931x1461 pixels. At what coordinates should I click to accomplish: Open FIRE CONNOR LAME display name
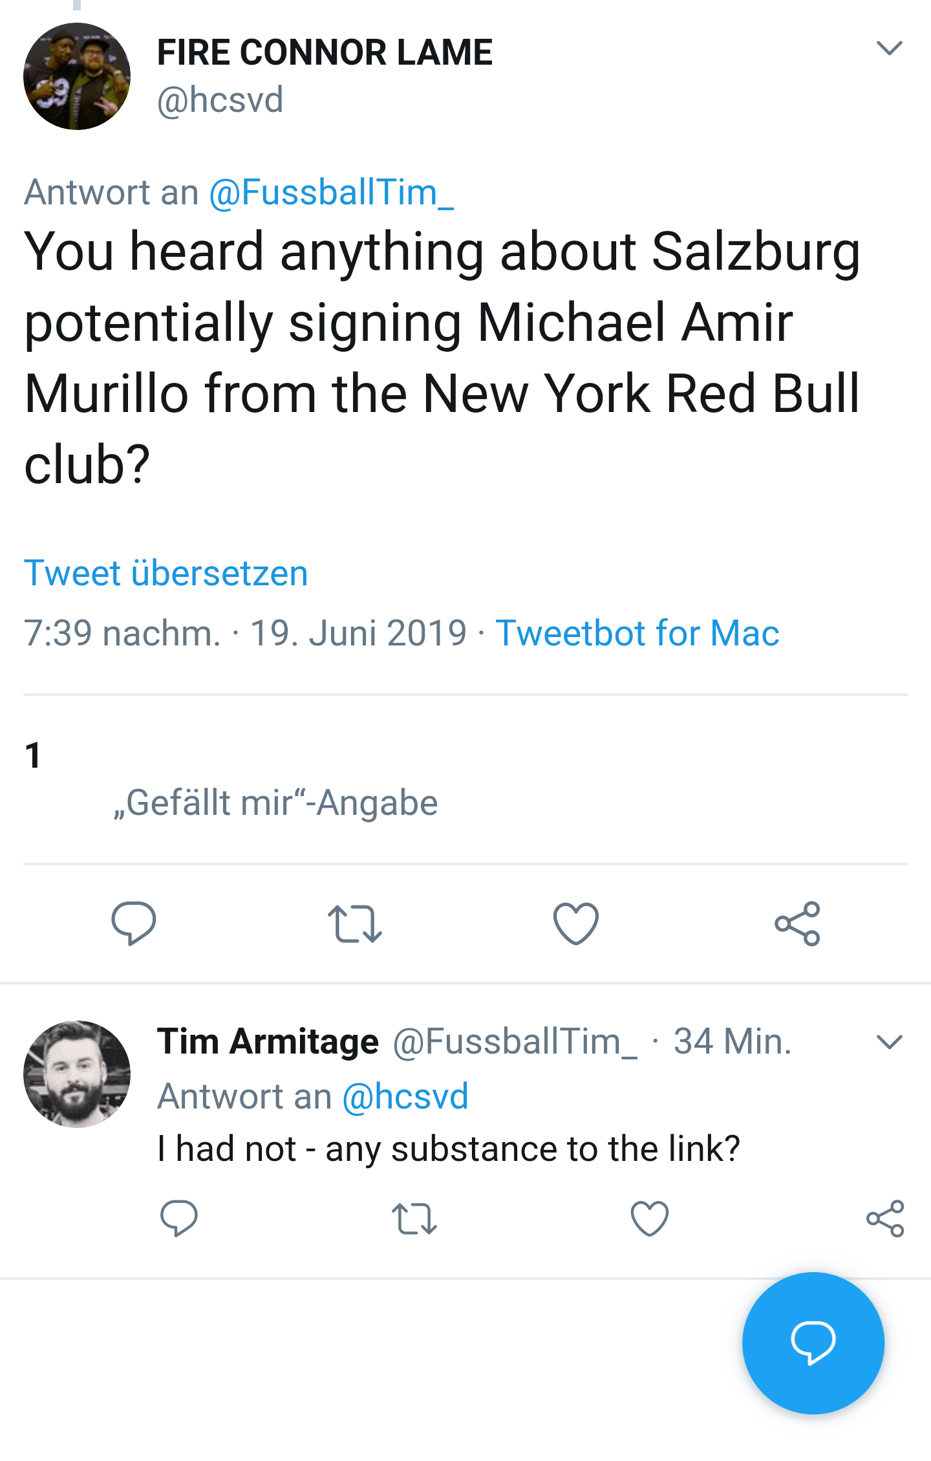pyautogui.click(x=325, y=52)
